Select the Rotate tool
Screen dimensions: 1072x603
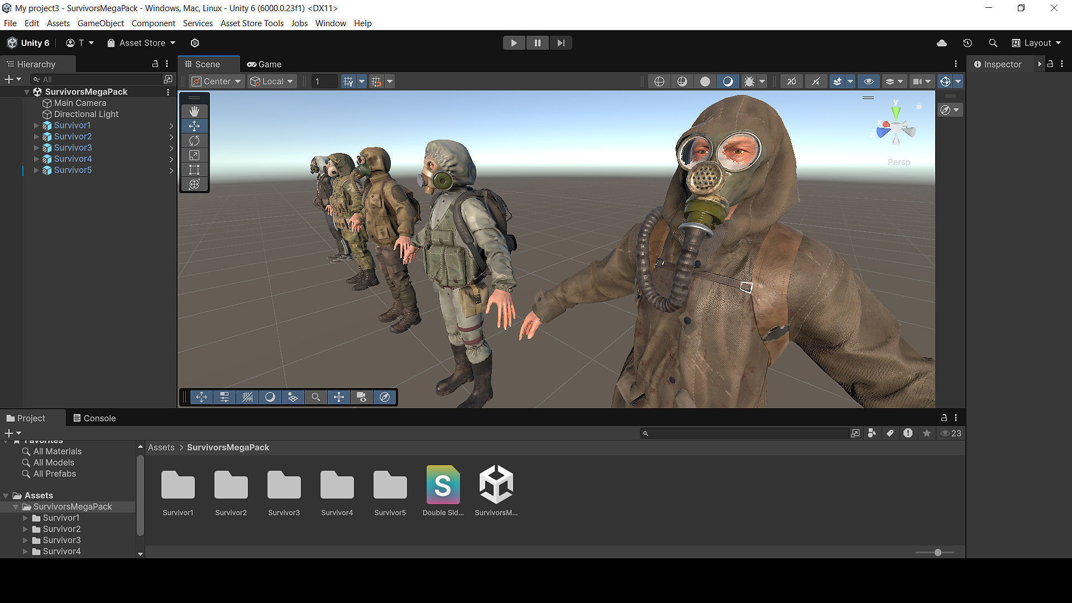(194, 141)
